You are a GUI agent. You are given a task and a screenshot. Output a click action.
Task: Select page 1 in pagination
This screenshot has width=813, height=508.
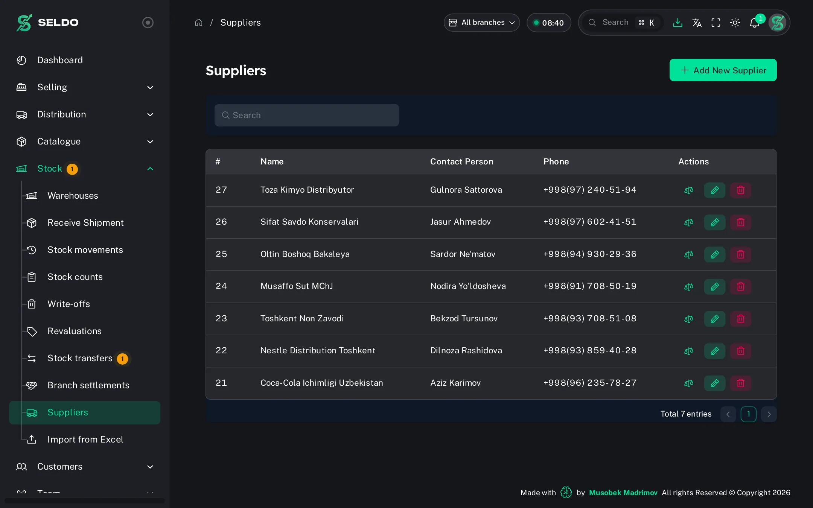748,414
